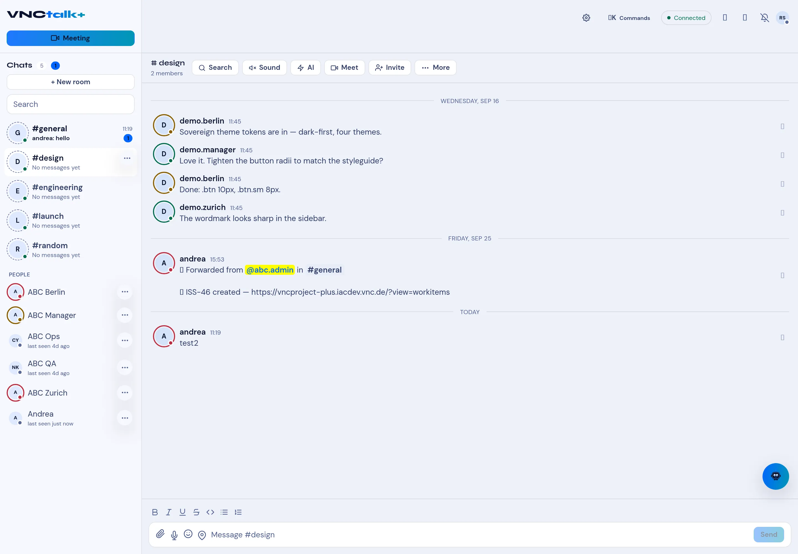798x554 pixels.
Task: Start a Meeting with the blue button
Action: coord(70,38)
